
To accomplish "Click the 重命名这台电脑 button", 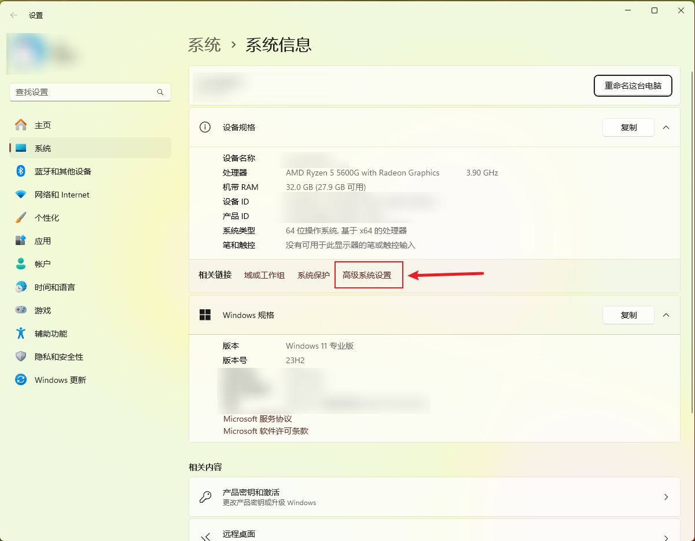I will (633, 86).
